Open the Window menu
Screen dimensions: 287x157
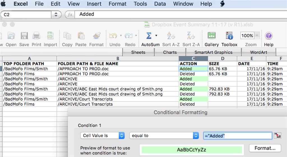click(183, 4)
